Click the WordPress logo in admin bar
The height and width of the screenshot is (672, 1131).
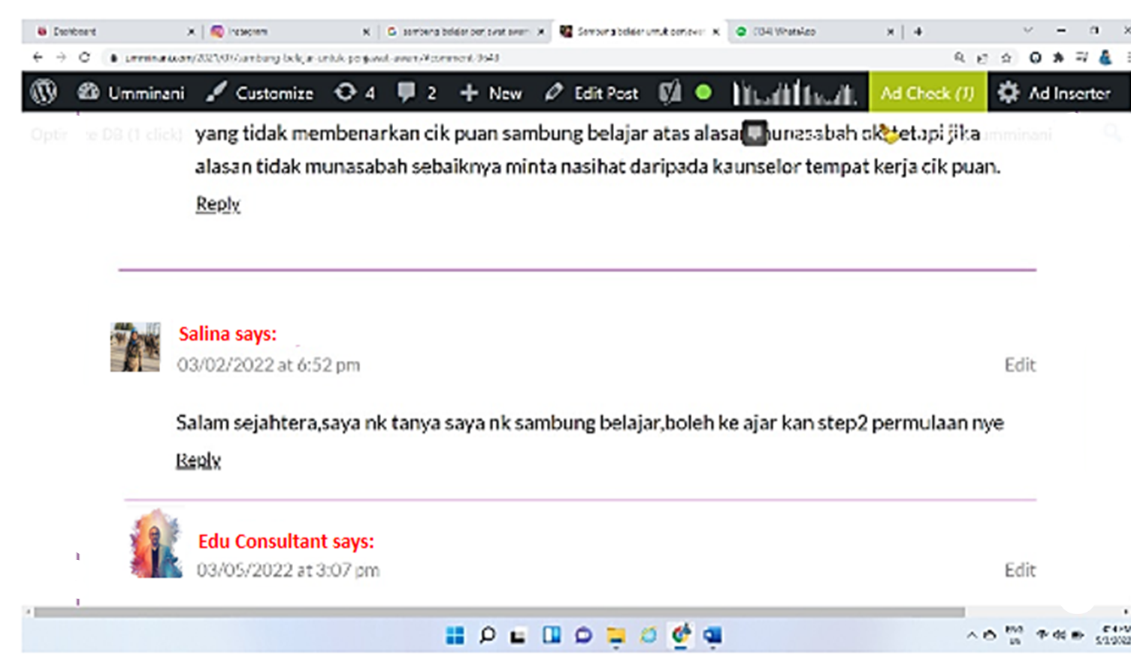pyautogui.click(x=44, y=92)
